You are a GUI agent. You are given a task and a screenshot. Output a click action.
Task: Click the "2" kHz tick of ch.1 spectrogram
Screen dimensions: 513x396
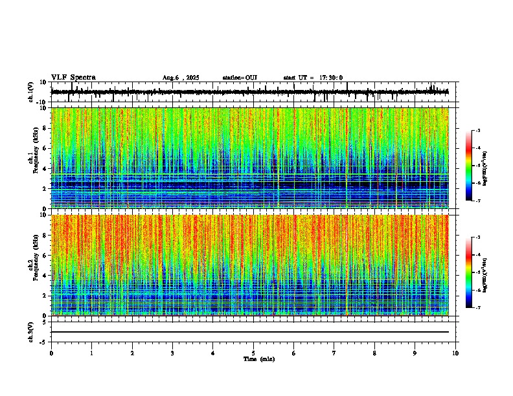click(x=45, y=188)
